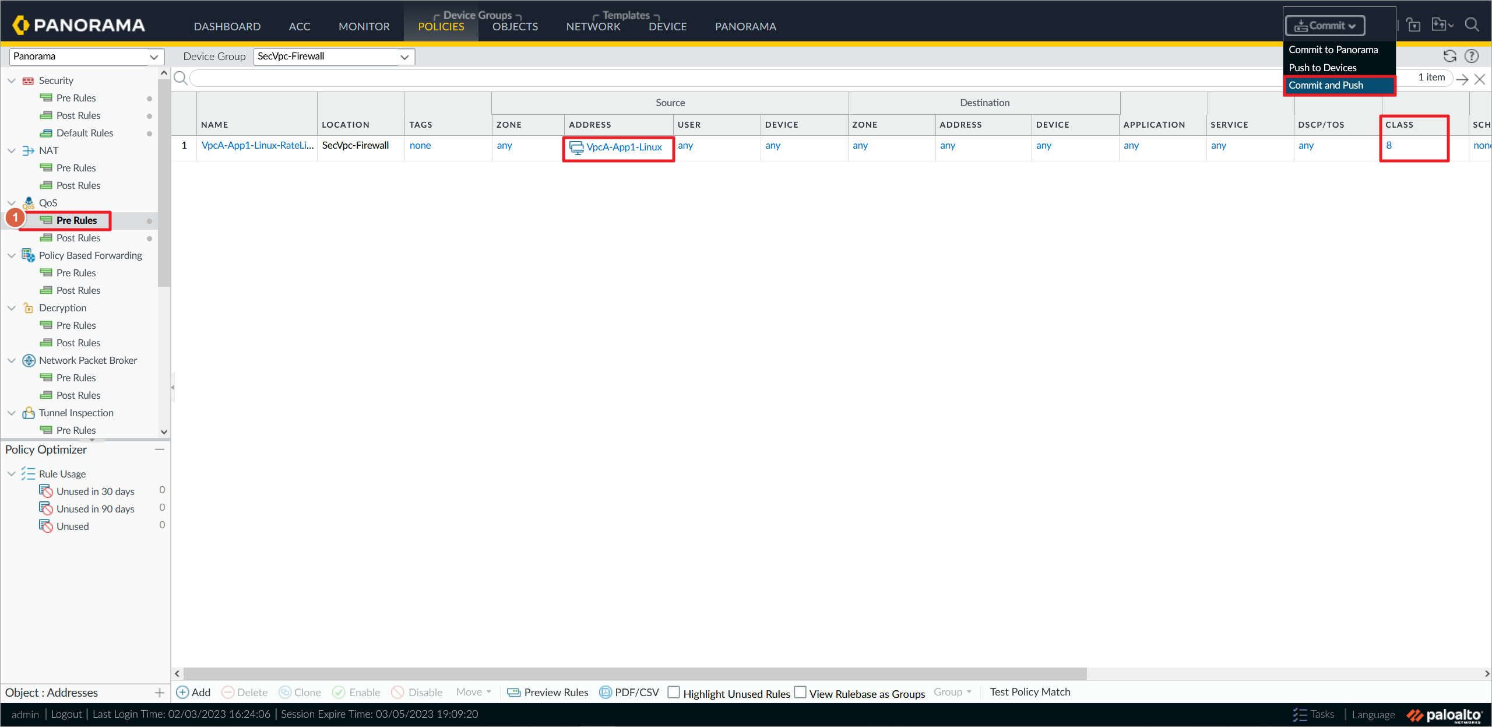The width and height of the screenshot is (1492, 727).
Task: Click the Tunnel Inspection icon
Action: (29, 413)
